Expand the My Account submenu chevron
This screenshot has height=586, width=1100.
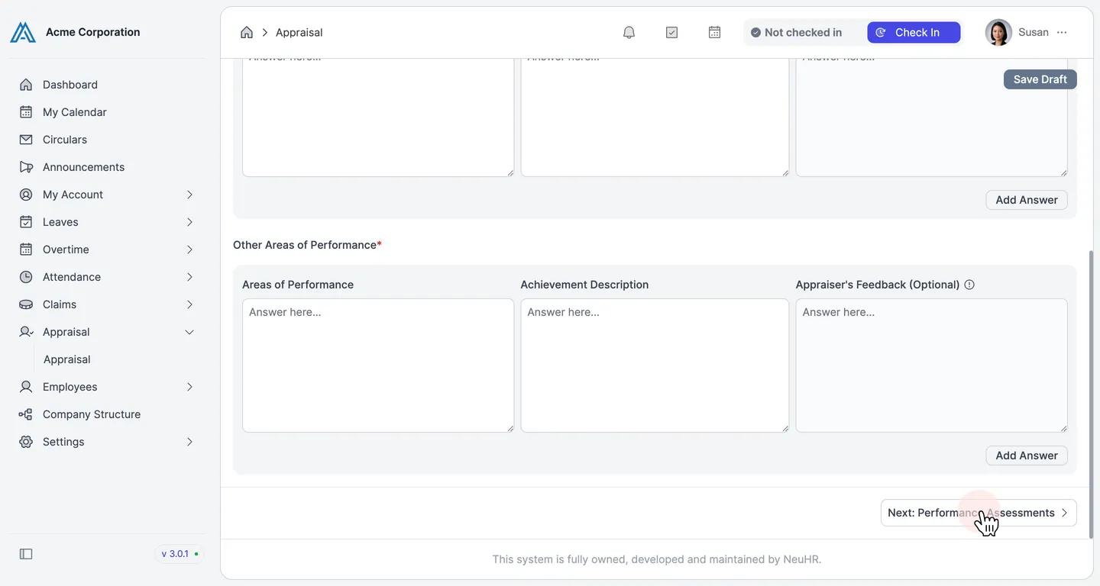pos(189,195)
